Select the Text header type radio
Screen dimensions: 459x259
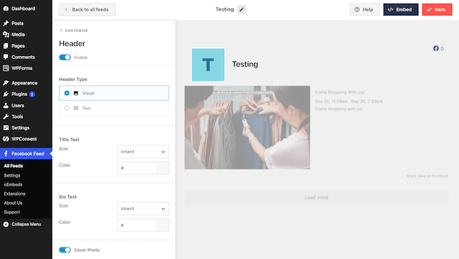67,108
